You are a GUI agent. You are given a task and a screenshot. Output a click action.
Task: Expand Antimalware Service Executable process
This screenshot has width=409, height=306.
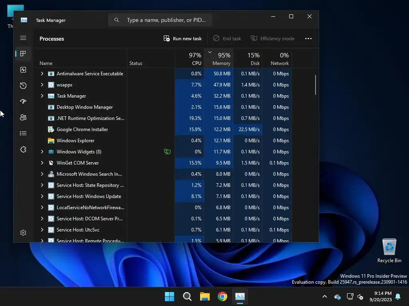(x=42, y=74)
